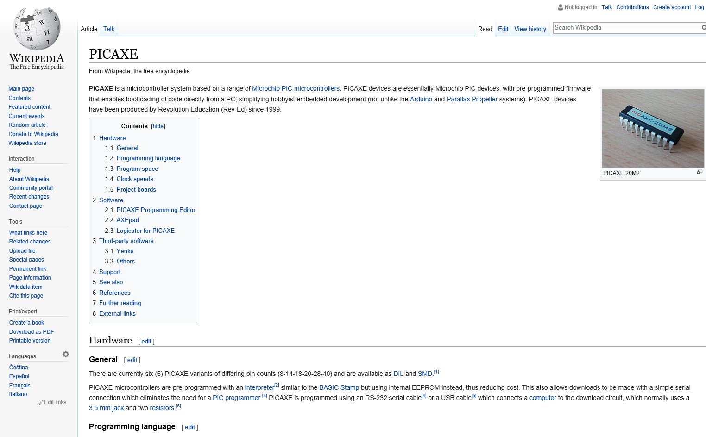Open the 3.5 mm jack link

(x=106, y=408)
